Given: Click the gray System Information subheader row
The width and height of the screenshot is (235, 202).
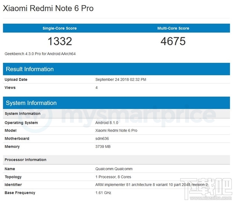Looking at the screenshot, I should [x=116, y=114].
